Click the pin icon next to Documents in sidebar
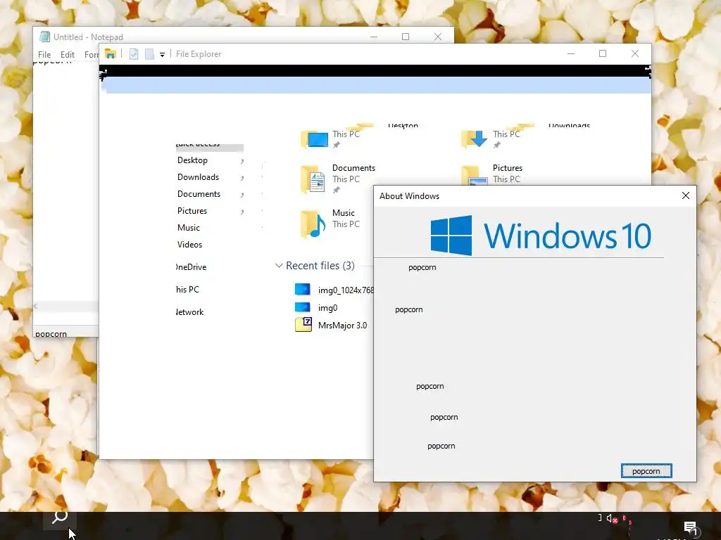Screen dimensions: 721x540 [242, 195]
